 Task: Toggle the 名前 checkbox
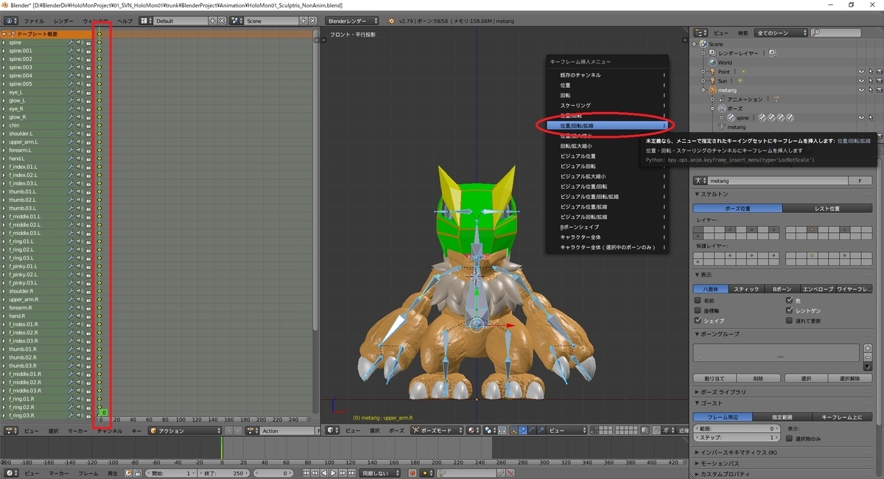698,301
